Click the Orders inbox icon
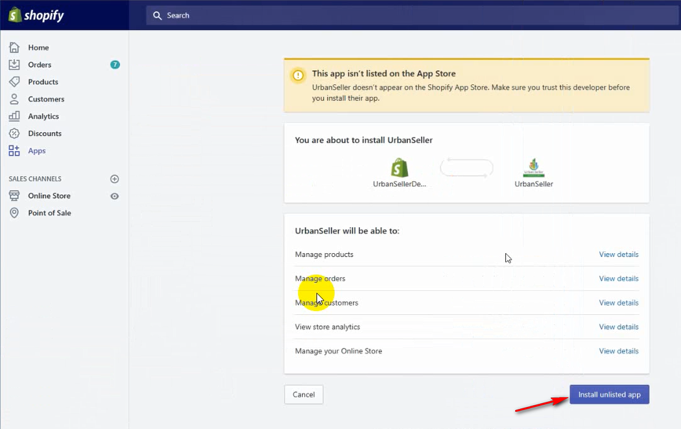Viewport: 681px width, 429px height. (14, 65)
